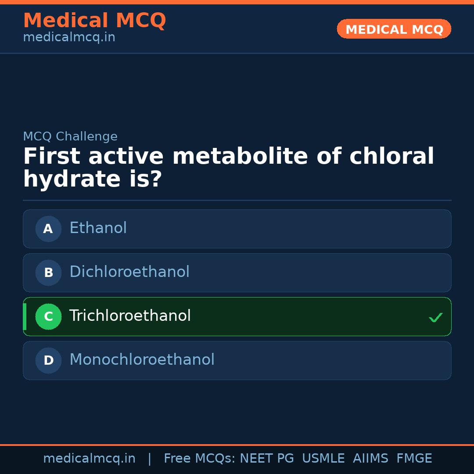Screen dimensions: 474x474
Task: Expand the Trichloroethanol selected answer
Action: pyautogui.click(x=237, y=316)
